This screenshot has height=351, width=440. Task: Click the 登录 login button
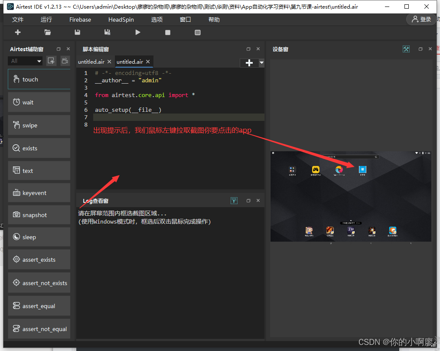pos(421,19)
